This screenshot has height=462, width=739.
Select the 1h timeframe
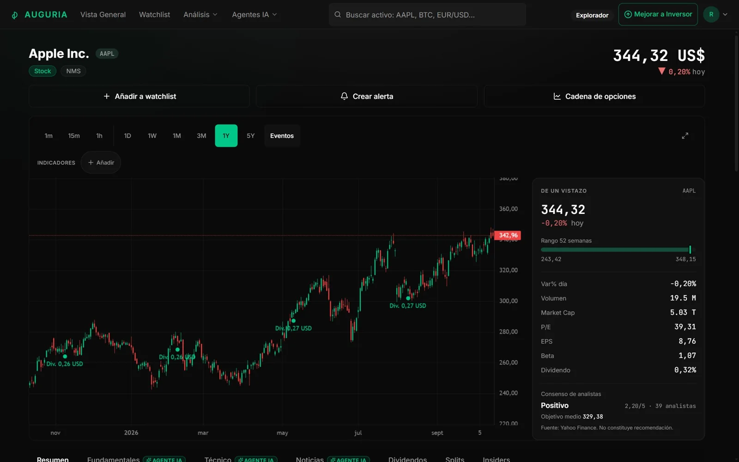[99, 136]
